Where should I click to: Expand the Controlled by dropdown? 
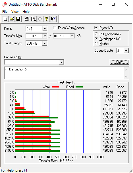pyautogui.click(x=61, y=62)
